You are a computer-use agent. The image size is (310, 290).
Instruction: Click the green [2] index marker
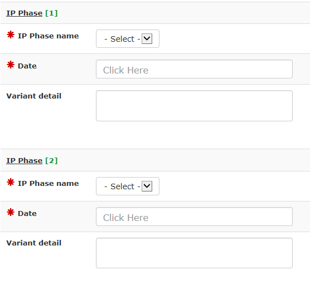(x=51, y=161)
